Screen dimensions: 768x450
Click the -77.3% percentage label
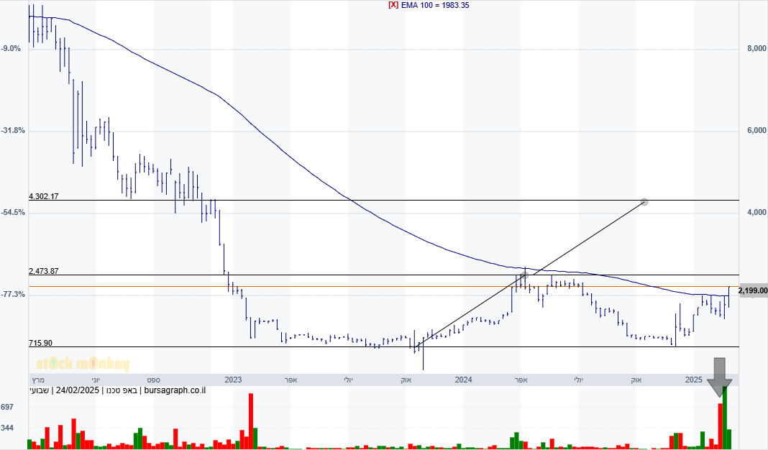[x=13, y=294]
